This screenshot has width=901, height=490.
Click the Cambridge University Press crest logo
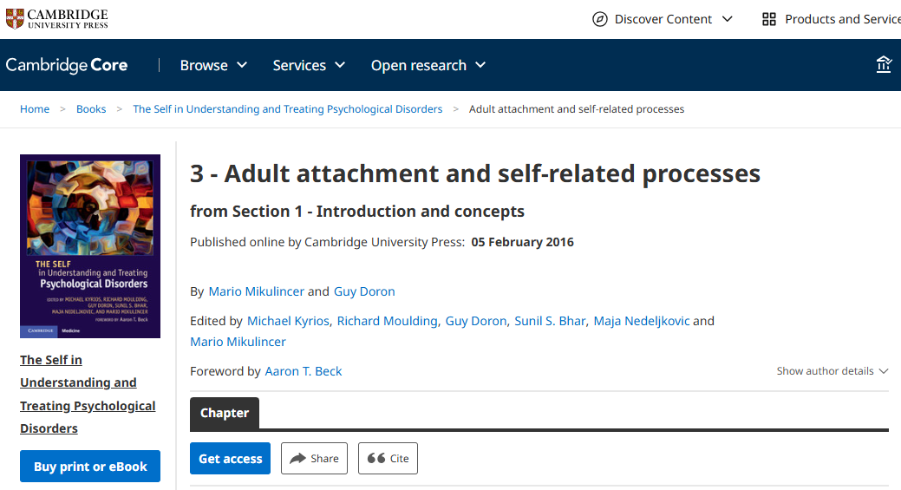point(15,19)
